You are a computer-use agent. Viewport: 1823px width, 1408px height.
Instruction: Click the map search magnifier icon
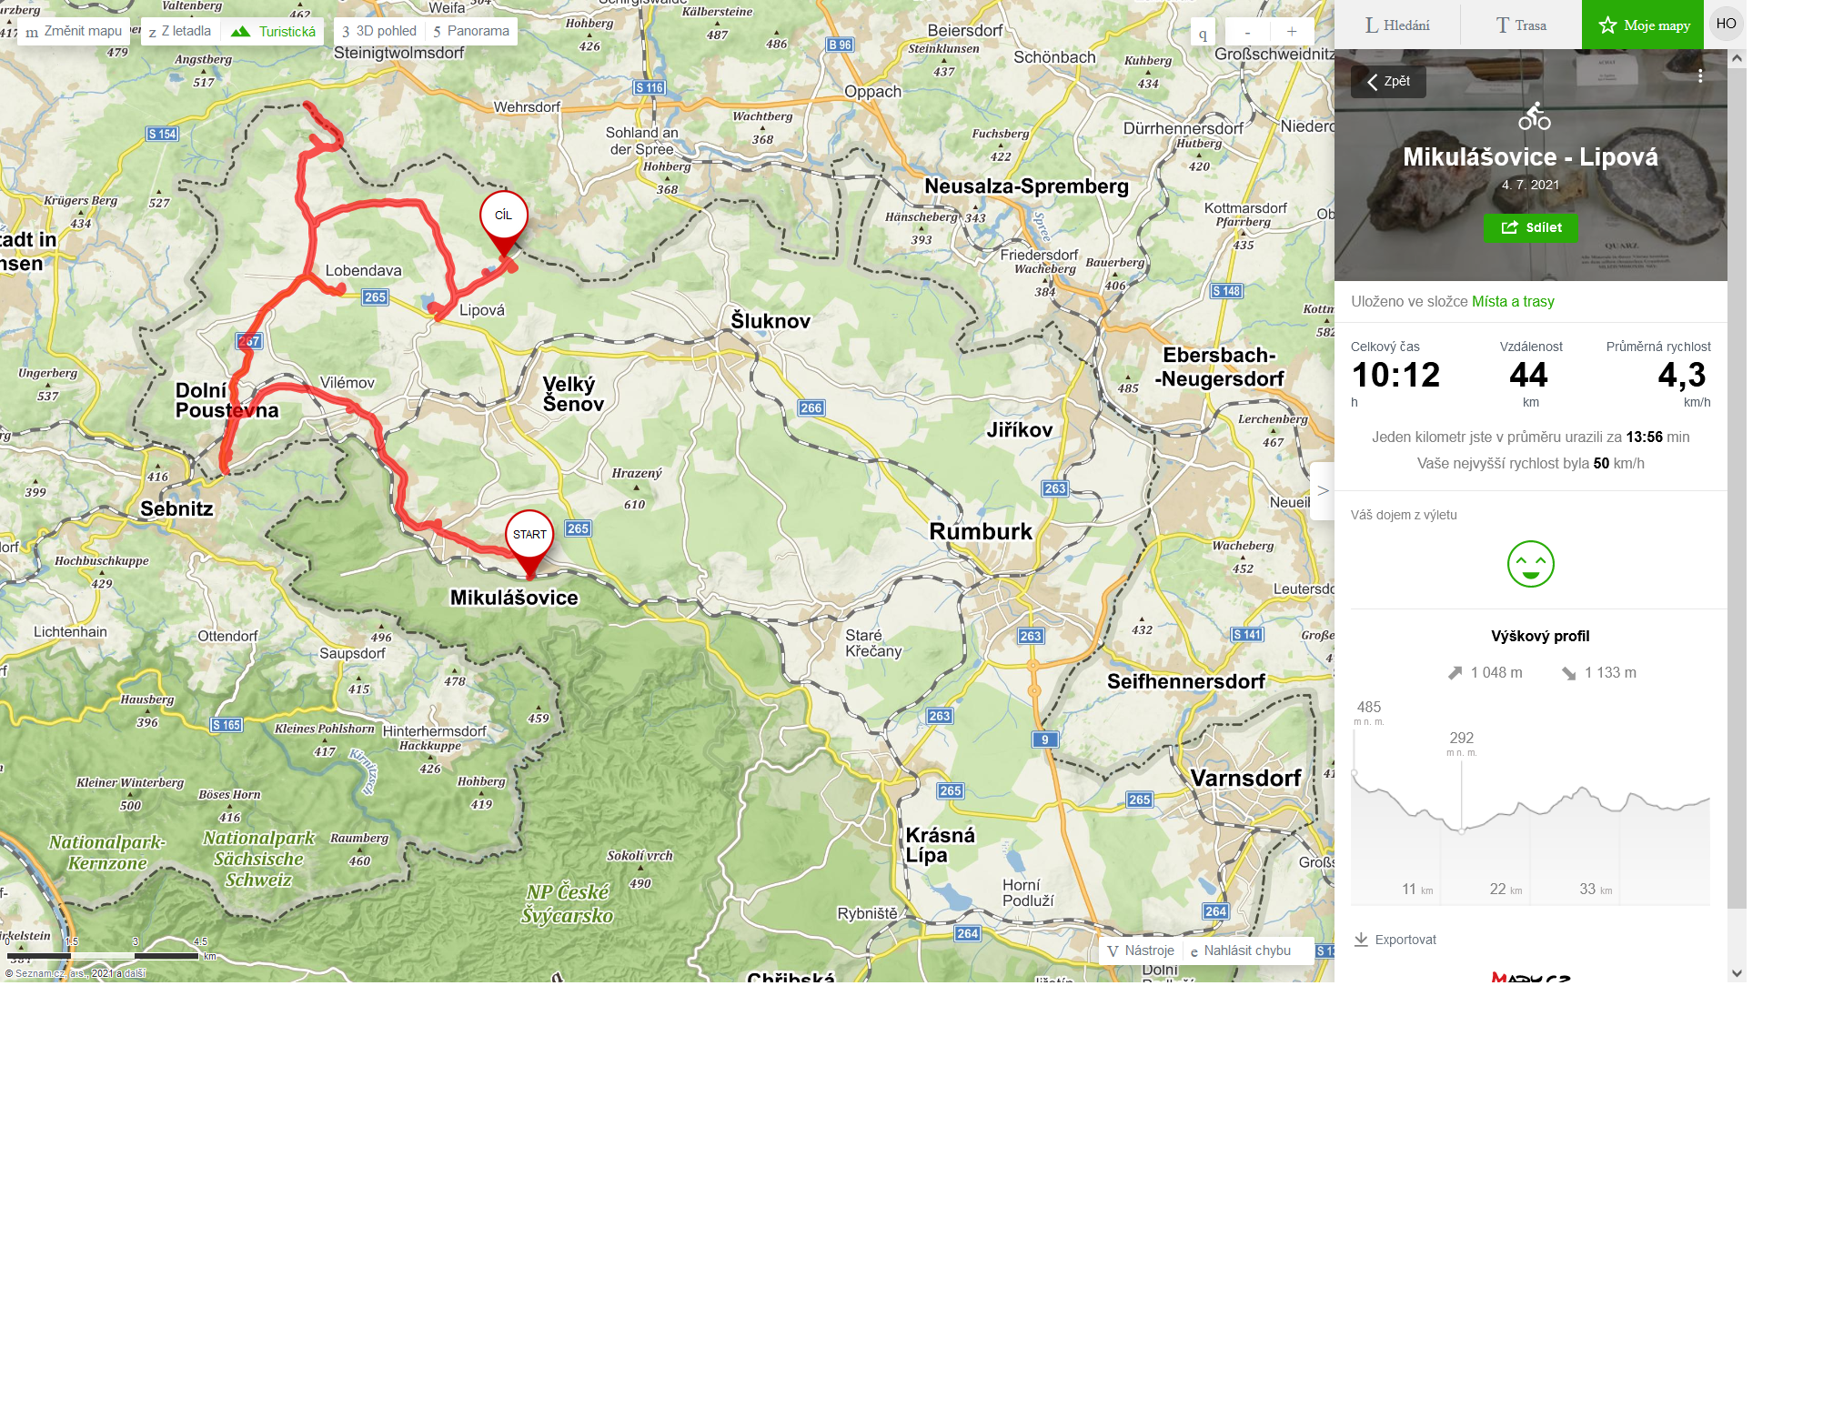1203,33
